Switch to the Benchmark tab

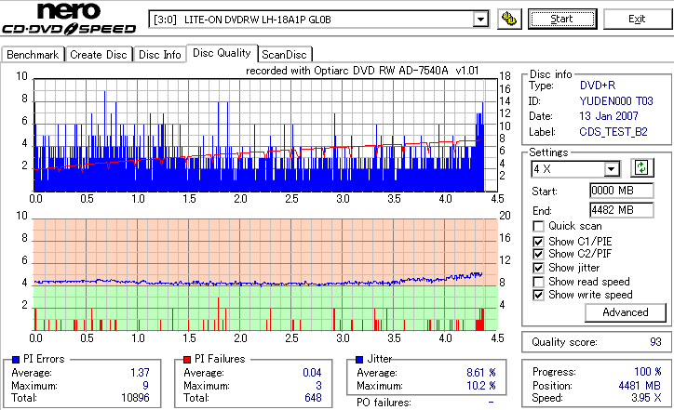pos(33,55)
